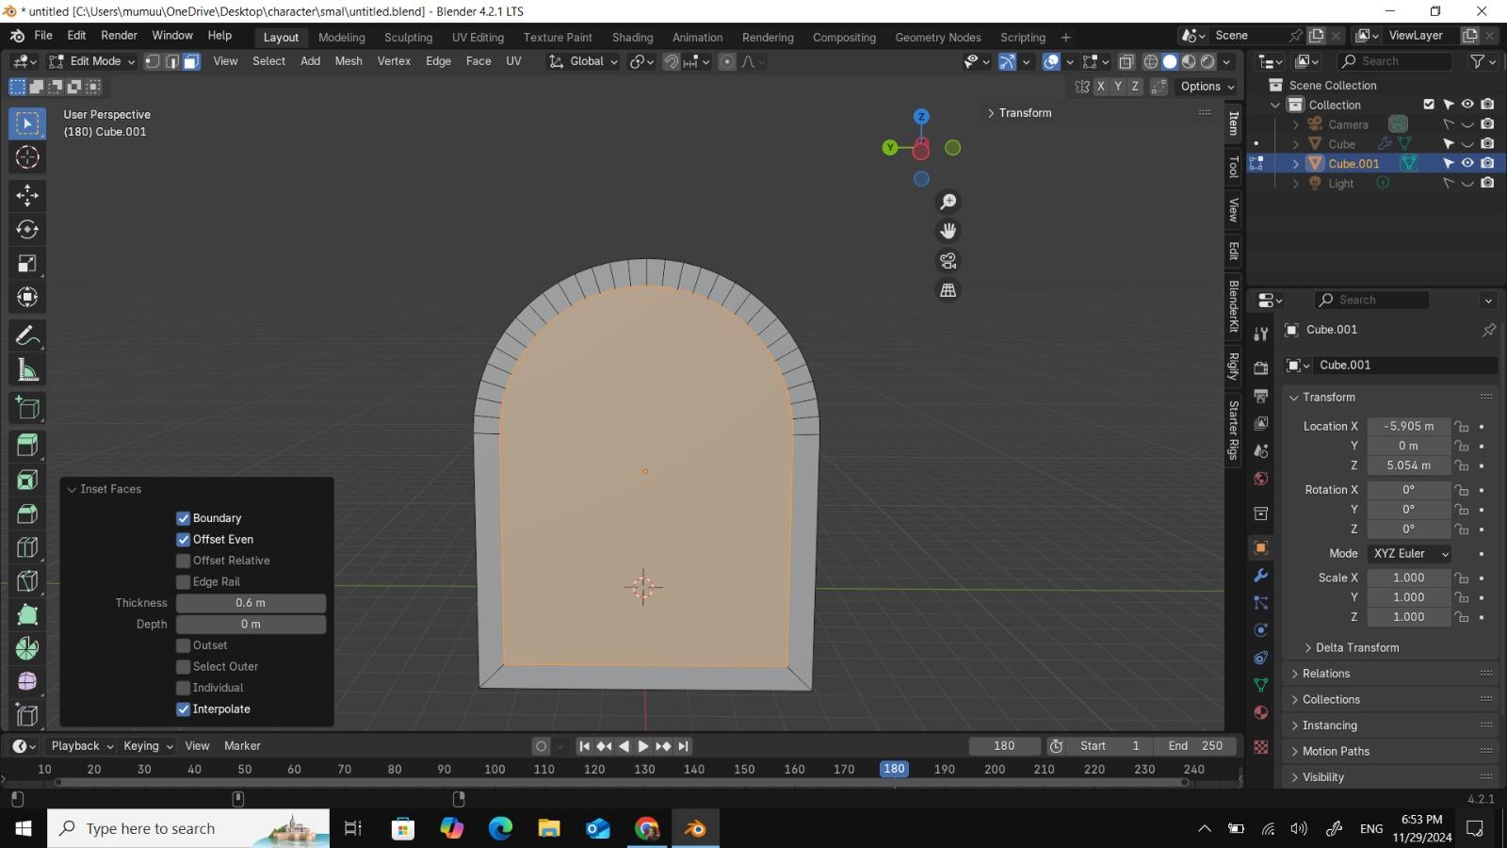
Task: Select the Bevel tool
Action: click(x=27, y=514)
